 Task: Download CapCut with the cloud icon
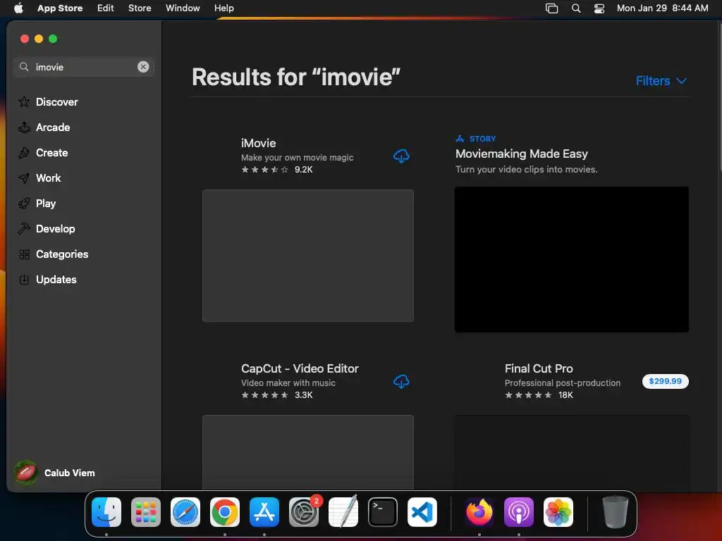(x=401, y=382)
